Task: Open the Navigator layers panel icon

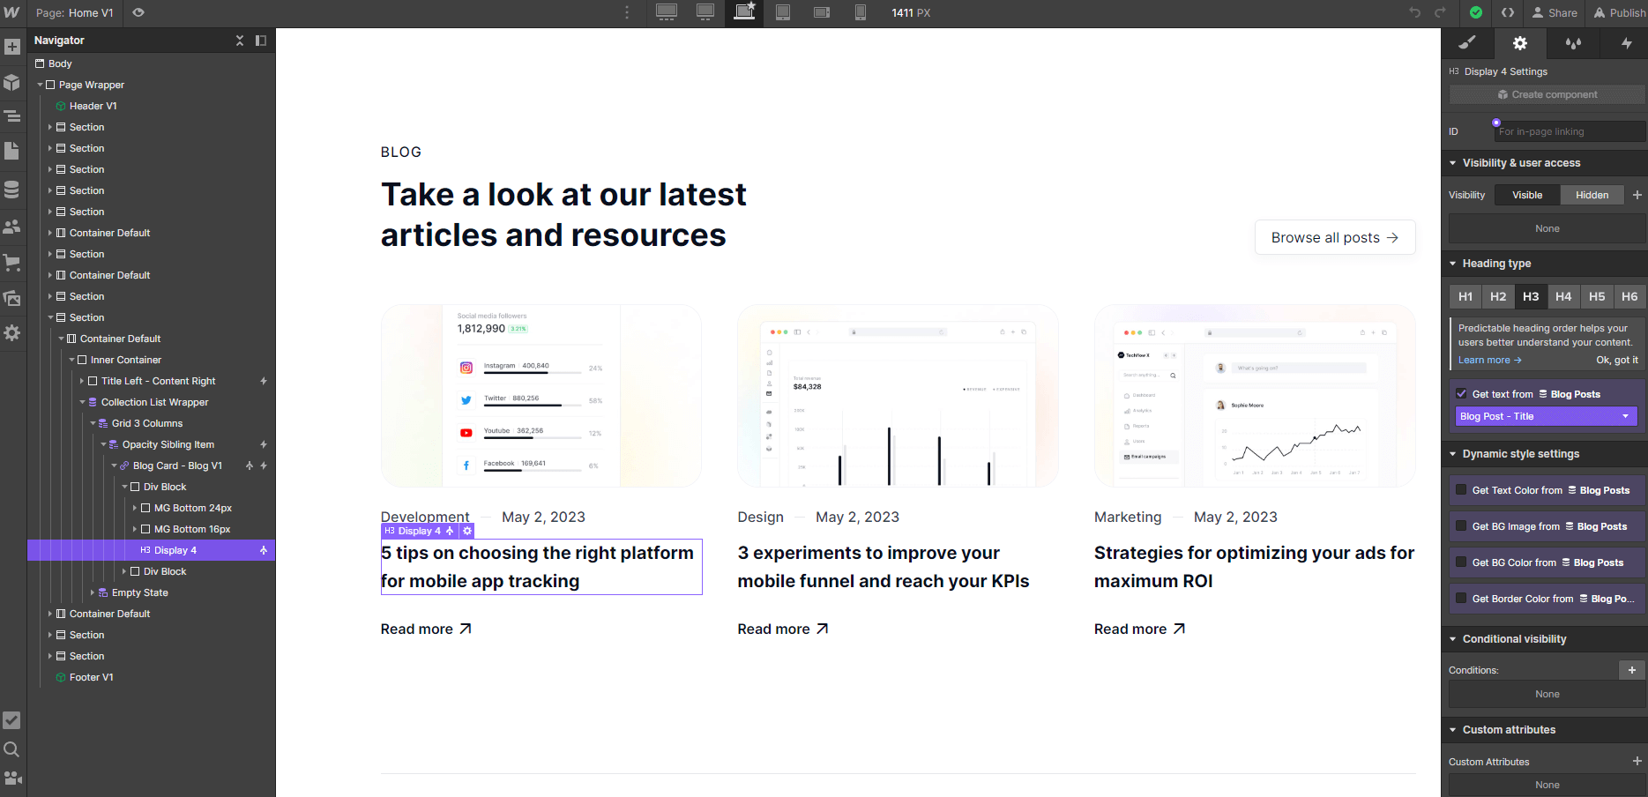Action: 12,115
